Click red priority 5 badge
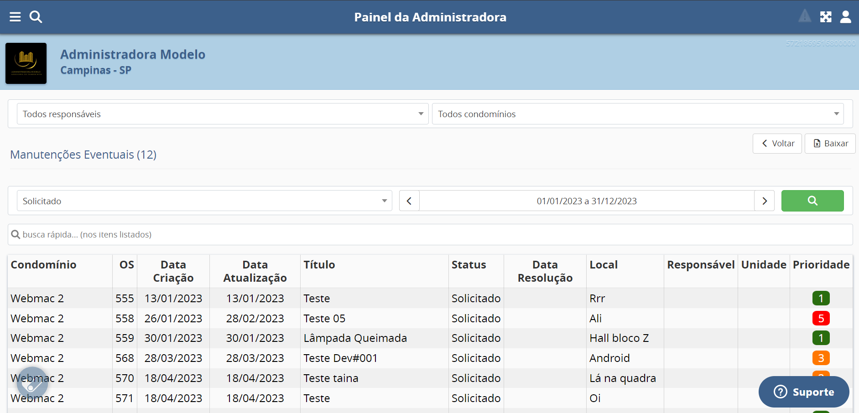Viewport: 859px width, 413px height. tap(821, 318)
